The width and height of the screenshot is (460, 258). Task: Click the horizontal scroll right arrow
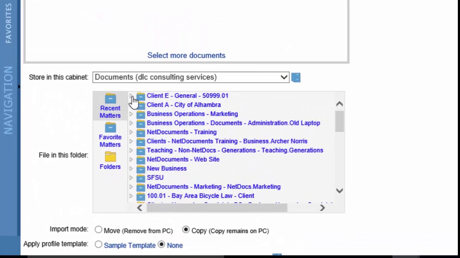coord(322,208)
